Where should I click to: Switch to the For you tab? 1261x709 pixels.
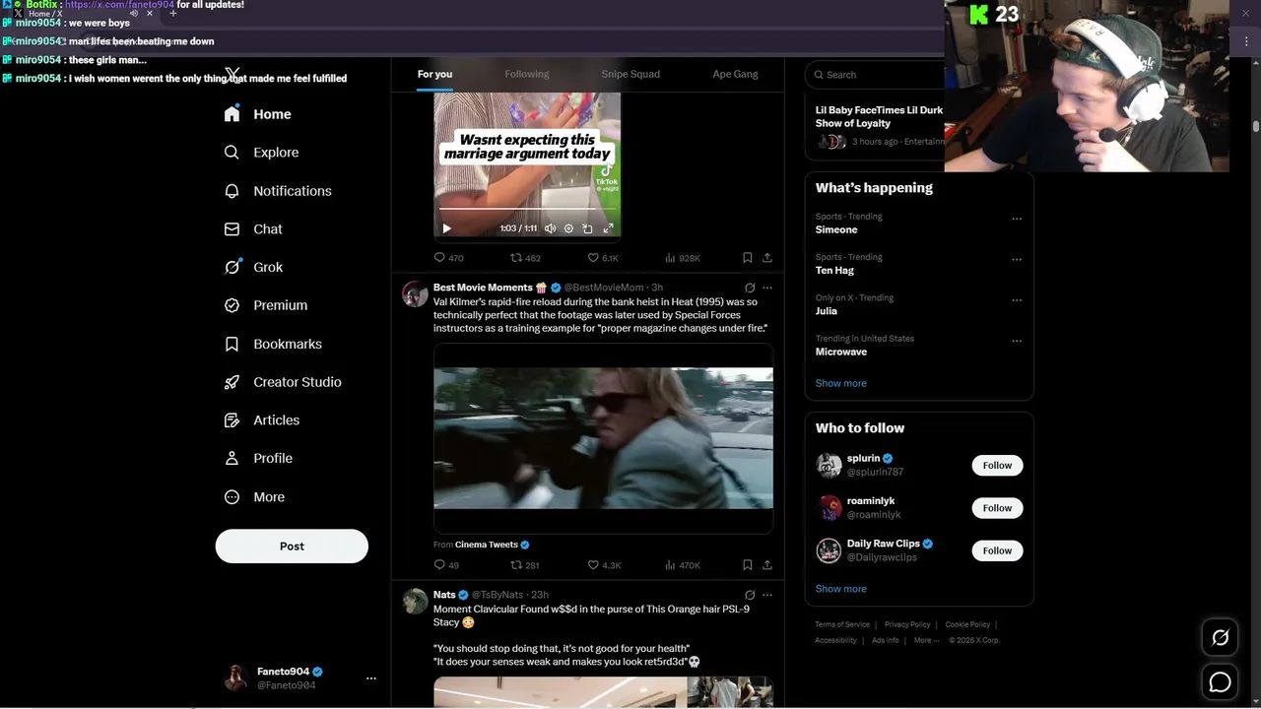[434, 74]
